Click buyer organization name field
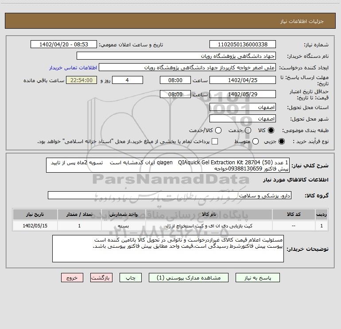The width and height of the screenshot is (341, 329). pos(176,56)
